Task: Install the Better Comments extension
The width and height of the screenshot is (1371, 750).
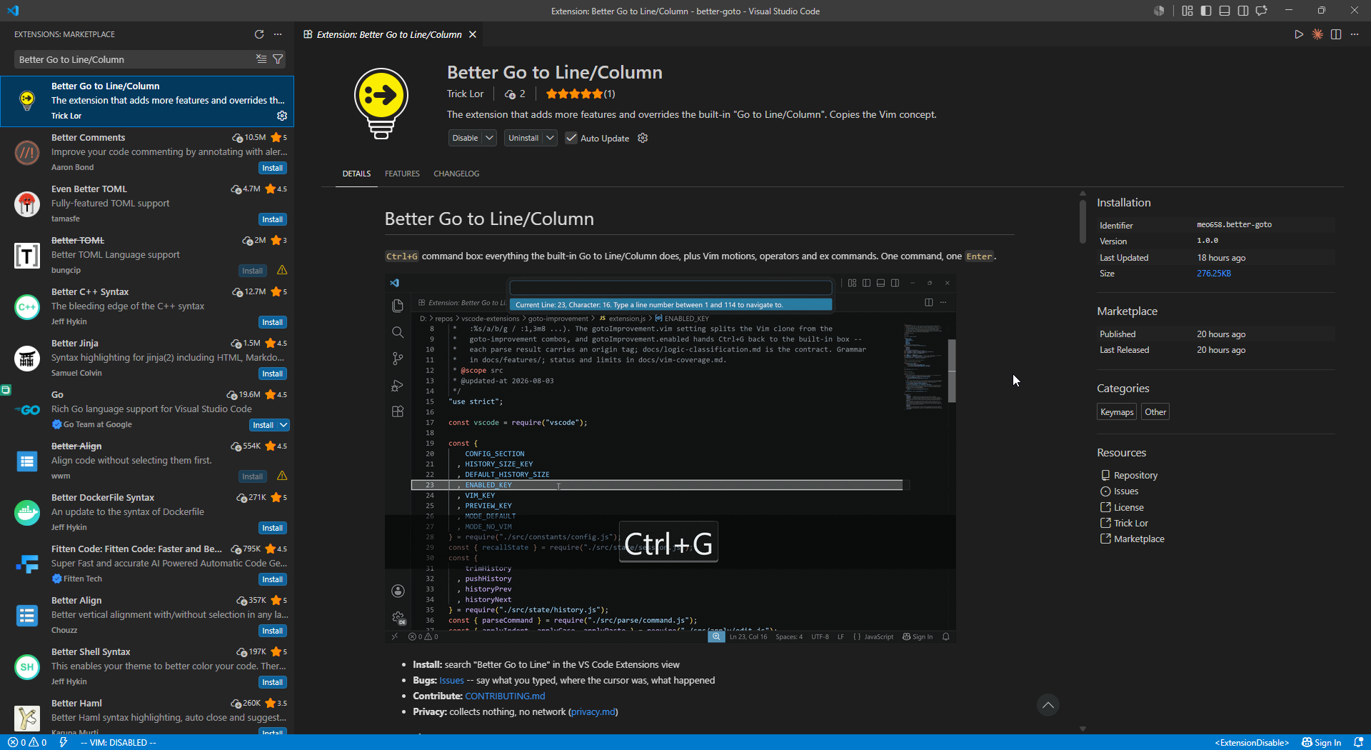Action: click(272, 168)
